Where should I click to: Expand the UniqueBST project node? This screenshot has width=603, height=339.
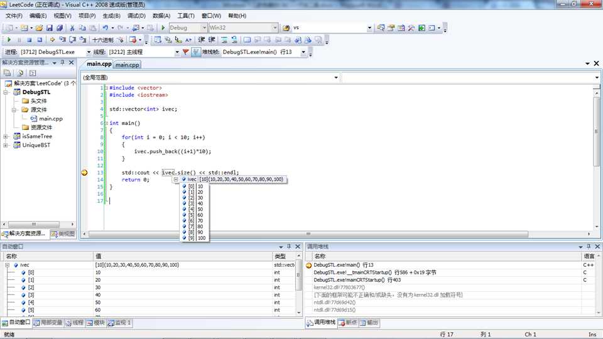[6, 145]
